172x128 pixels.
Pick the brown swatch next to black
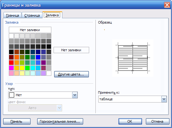coord(17,52)
